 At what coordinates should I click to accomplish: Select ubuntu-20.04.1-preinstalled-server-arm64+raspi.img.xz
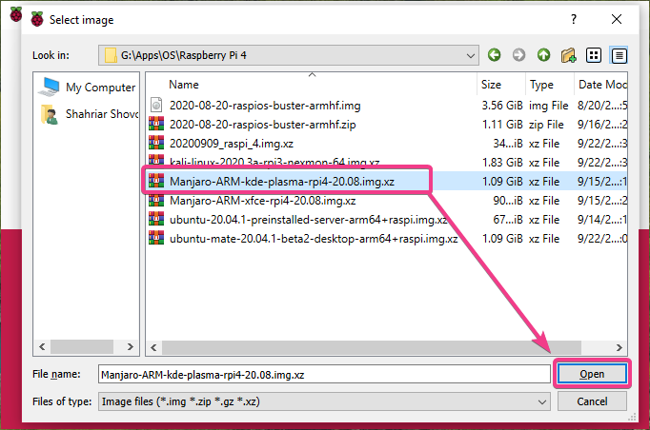click(x=308, y=220)
